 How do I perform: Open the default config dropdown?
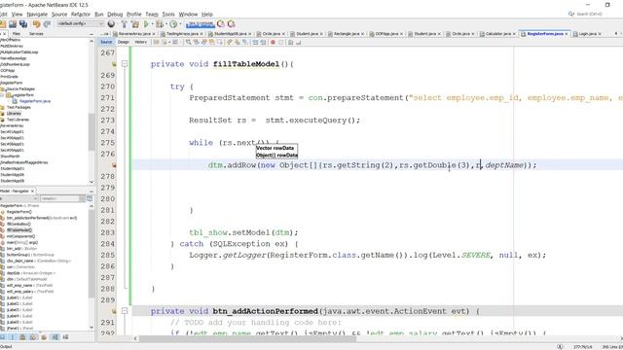(x=80, y=23)
